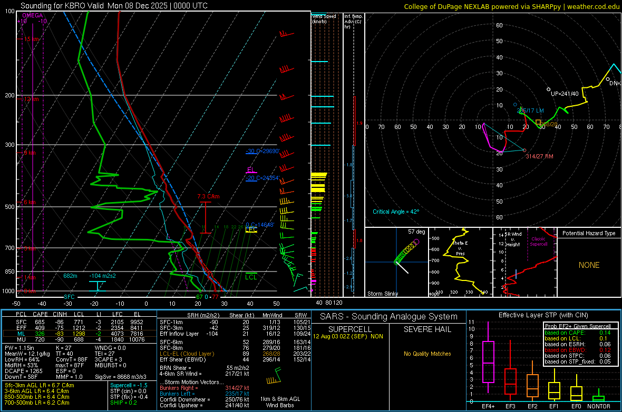Select the cyan '682m' inflow label
Viewport: 622px width, 412px height.
(70, 276)
